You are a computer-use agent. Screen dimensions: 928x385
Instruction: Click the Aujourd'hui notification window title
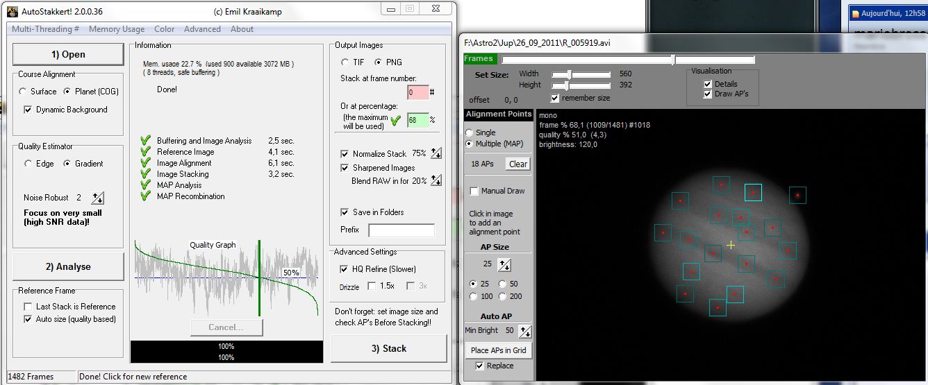[x=890, y=13]
